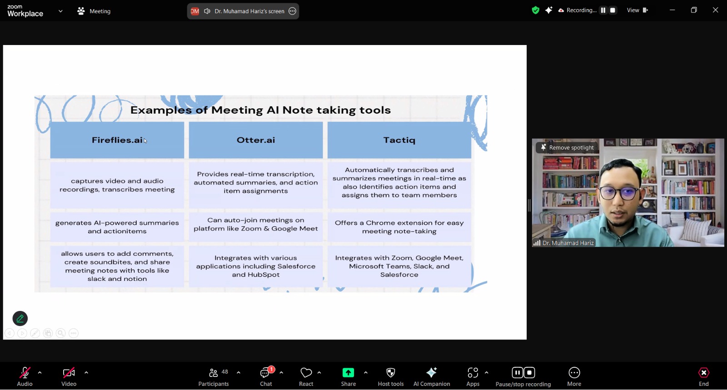727x390 pixels.
Task: Select Dr. Muhamad Hariz's video thumbnail
Action: (628, 193)
